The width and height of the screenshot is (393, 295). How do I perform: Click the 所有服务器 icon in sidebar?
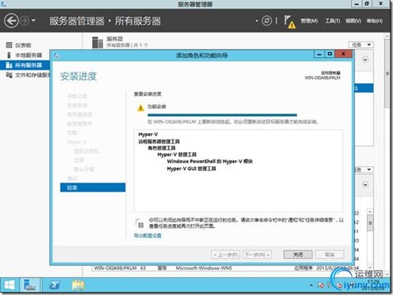9,65
